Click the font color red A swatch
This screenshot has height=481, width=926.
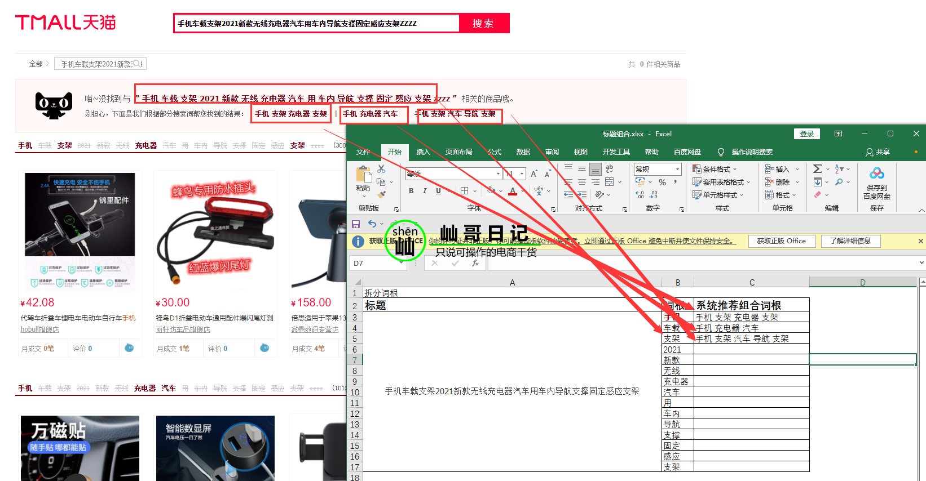513,191
